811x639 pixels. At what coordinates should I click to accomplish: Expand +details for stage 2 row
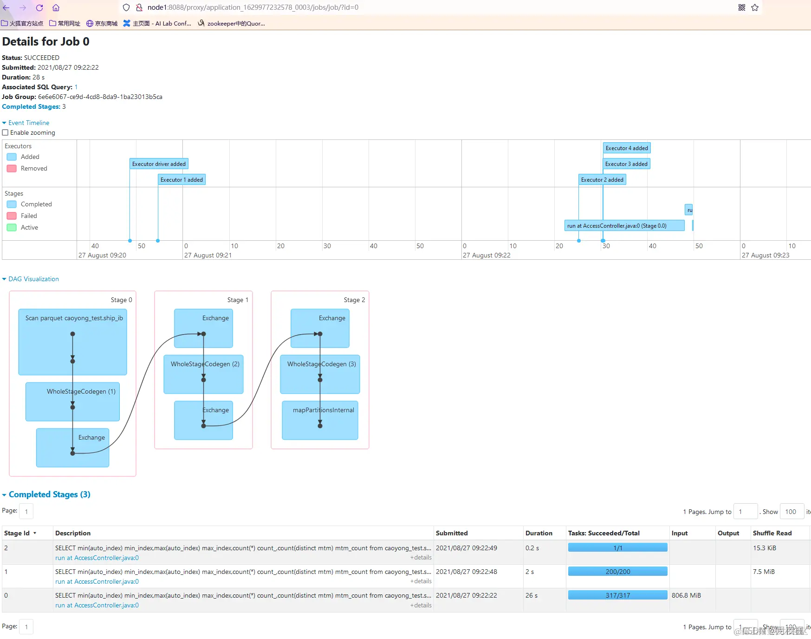(x=421, y=557)
